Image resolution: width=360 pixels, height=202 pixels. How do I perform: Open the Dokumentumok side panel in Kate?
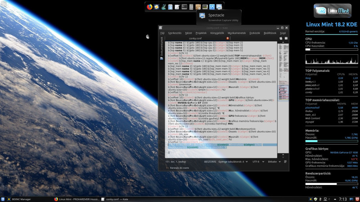click(x=162, y=48)
